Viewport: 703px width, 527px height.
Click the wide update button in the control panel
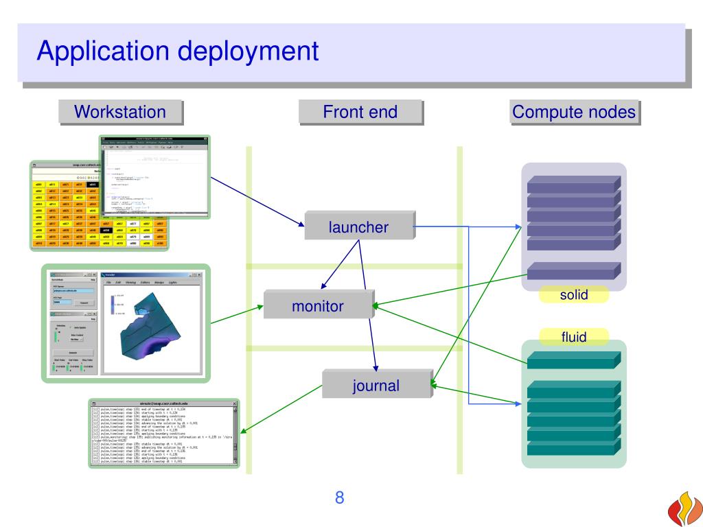point(73,353)
